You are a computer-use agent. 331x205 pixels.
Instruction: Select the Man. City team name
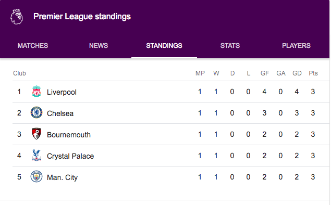coord(62,177)
